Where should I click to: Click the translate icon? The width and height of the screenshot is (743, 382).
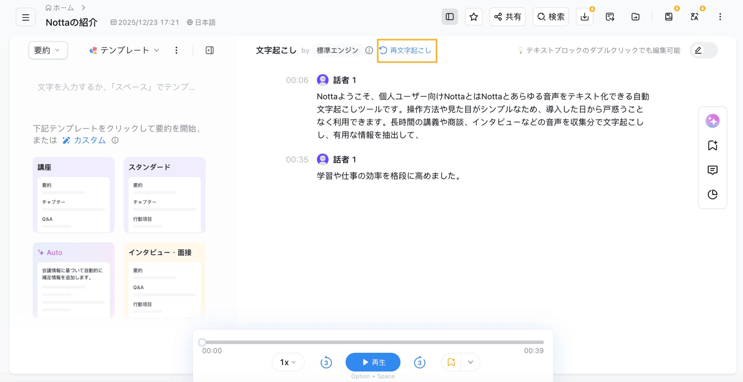(694, 17)
